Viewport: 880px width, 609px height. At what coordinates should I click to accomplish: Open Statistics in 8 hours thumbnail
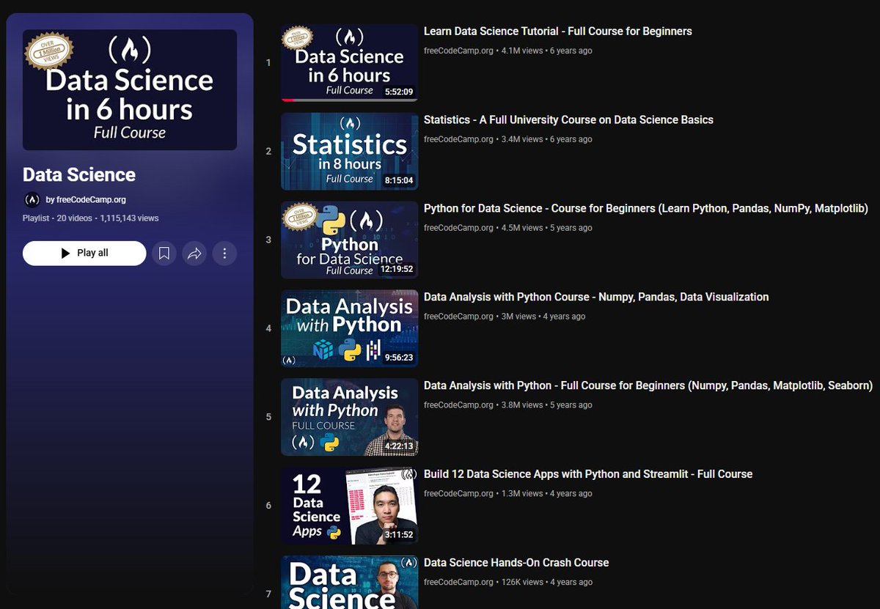click(349, 152)
